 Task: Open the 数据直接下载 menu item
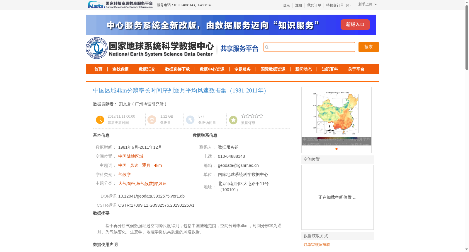[177, 69]
